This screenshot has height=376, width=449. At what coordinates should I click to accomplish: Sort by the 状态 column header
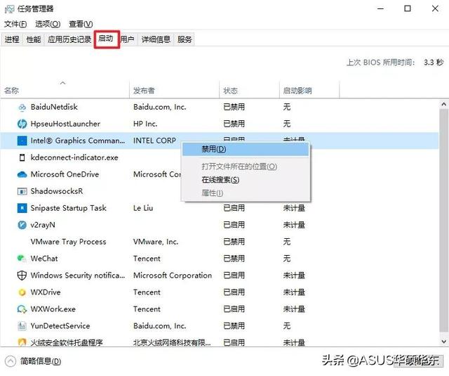(249, 91)
